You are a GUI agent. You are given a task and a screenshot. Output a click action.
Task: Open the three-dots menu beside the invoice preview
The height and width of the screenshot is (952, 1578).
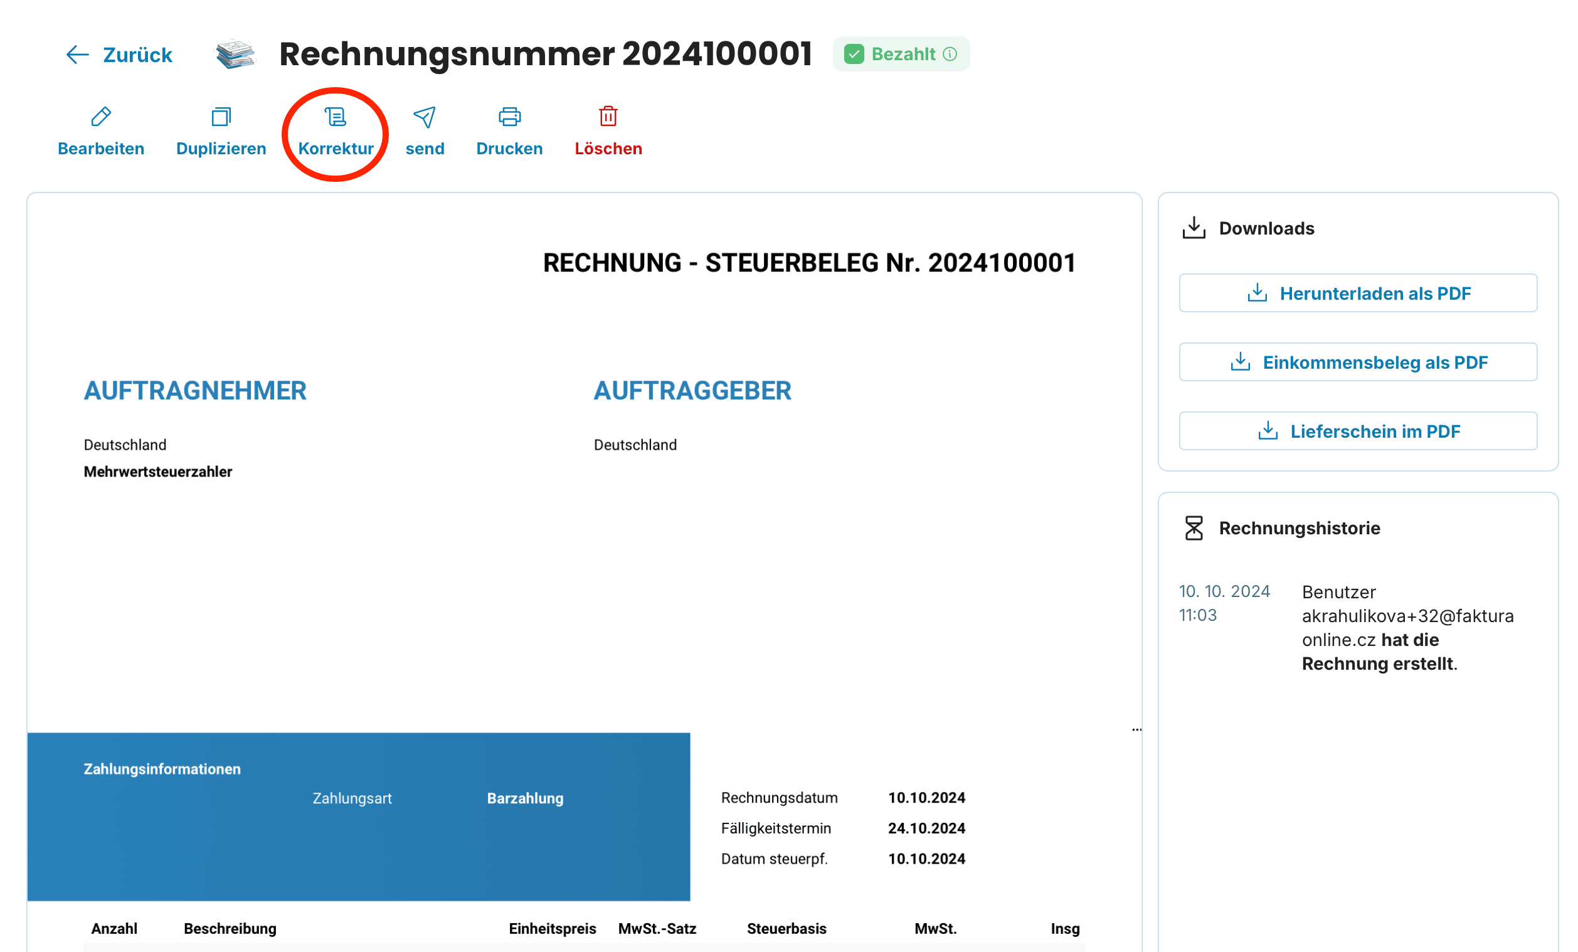point(1136,729)
